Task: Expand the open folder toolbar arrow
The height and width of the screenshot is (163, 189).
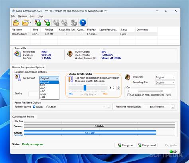Action: (x=31, y=22)
